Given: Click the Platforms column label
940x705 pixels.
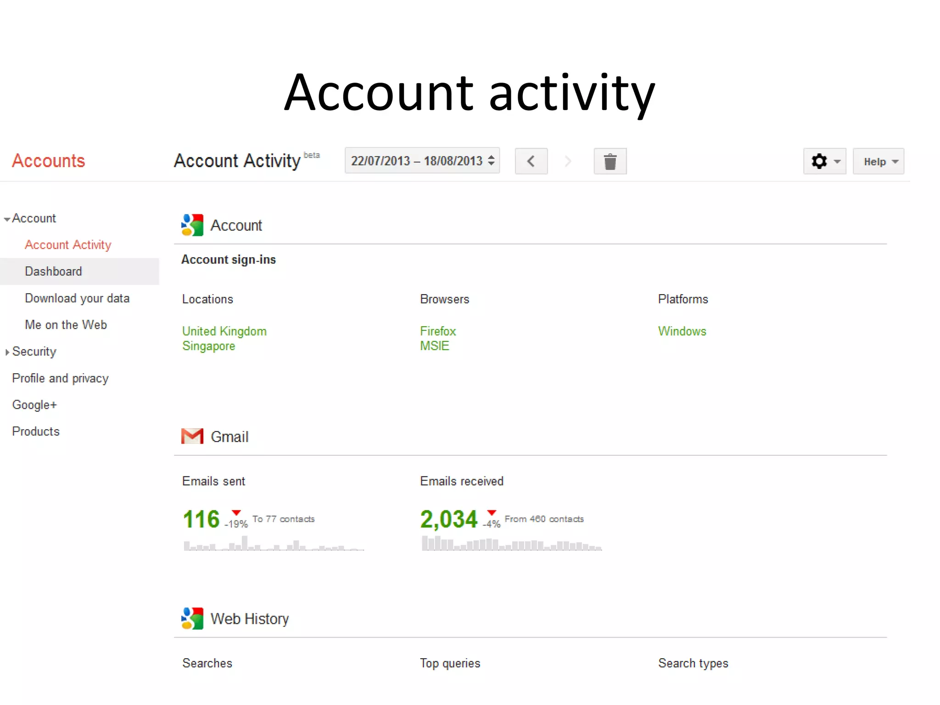Looking at the screenshot, I should coord(683,299).
